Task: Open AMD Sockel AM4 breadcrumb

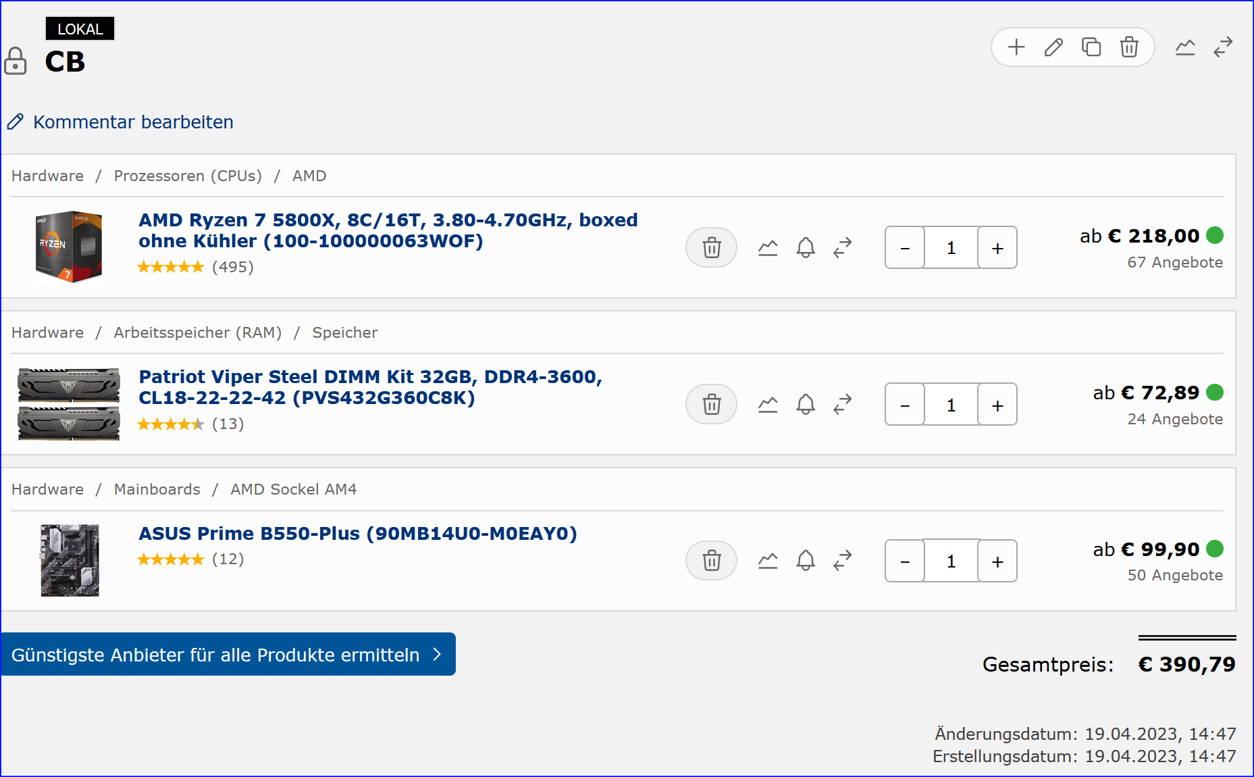Action: (x=293, y=489)
